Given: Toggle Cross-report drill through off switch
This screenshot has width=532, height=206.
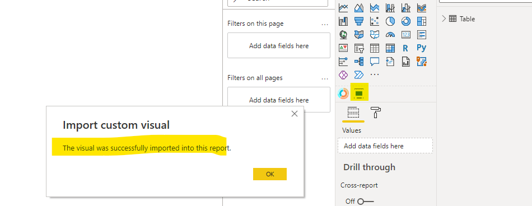Looking at the screenshot, I should (365, 202).
